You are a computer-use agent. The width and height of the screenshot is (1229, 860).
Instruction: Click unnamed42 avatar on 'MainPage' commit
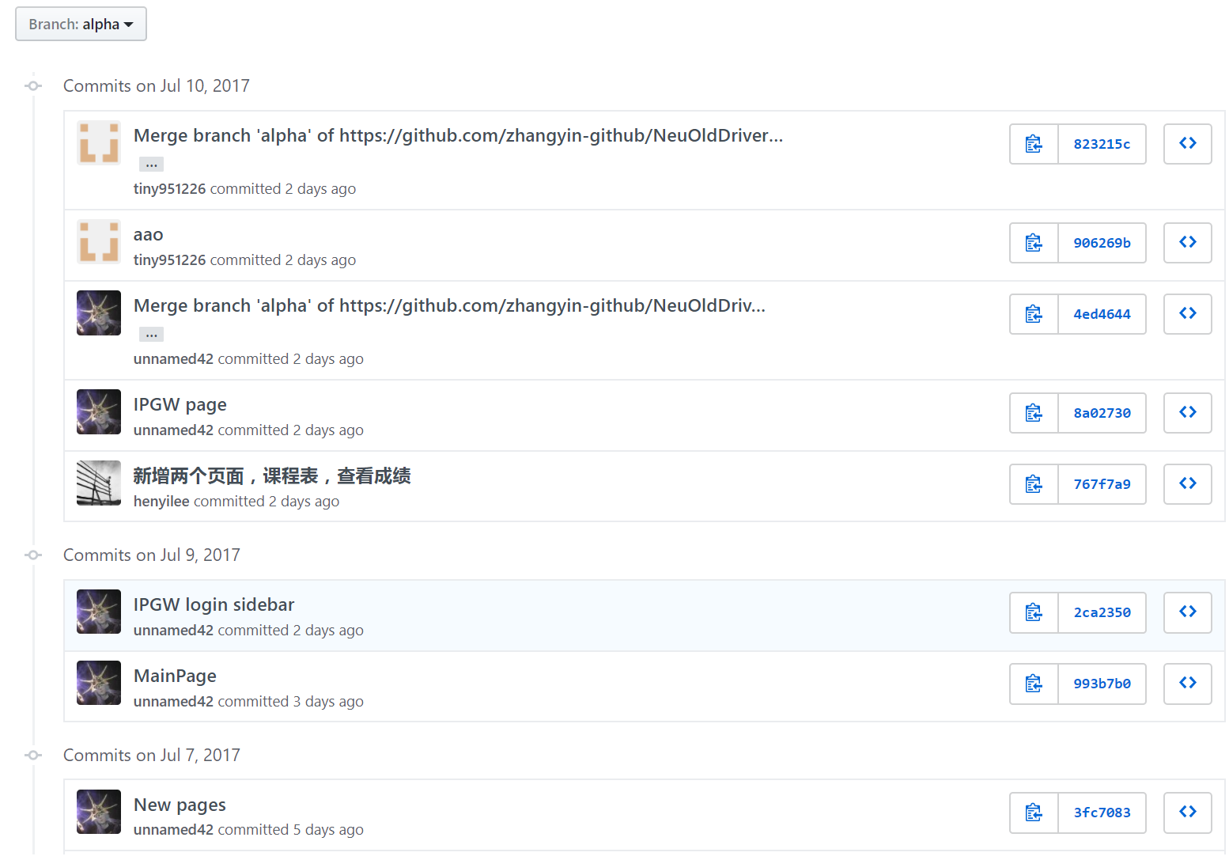[x=99, y=683]
